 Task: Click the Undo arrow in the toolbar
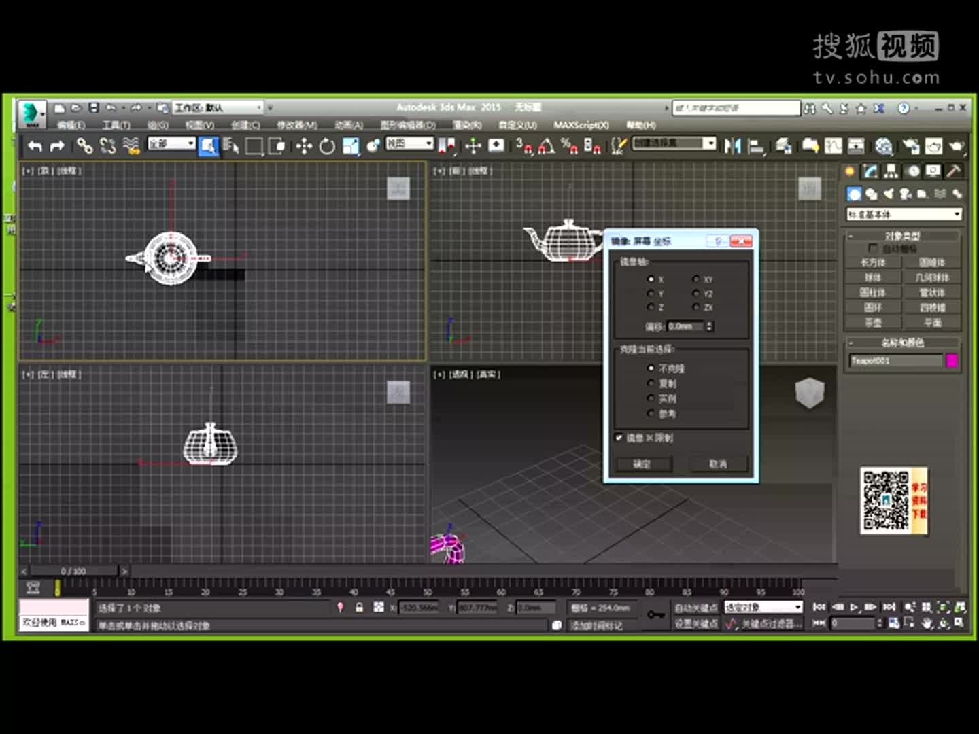coord(35,146)
